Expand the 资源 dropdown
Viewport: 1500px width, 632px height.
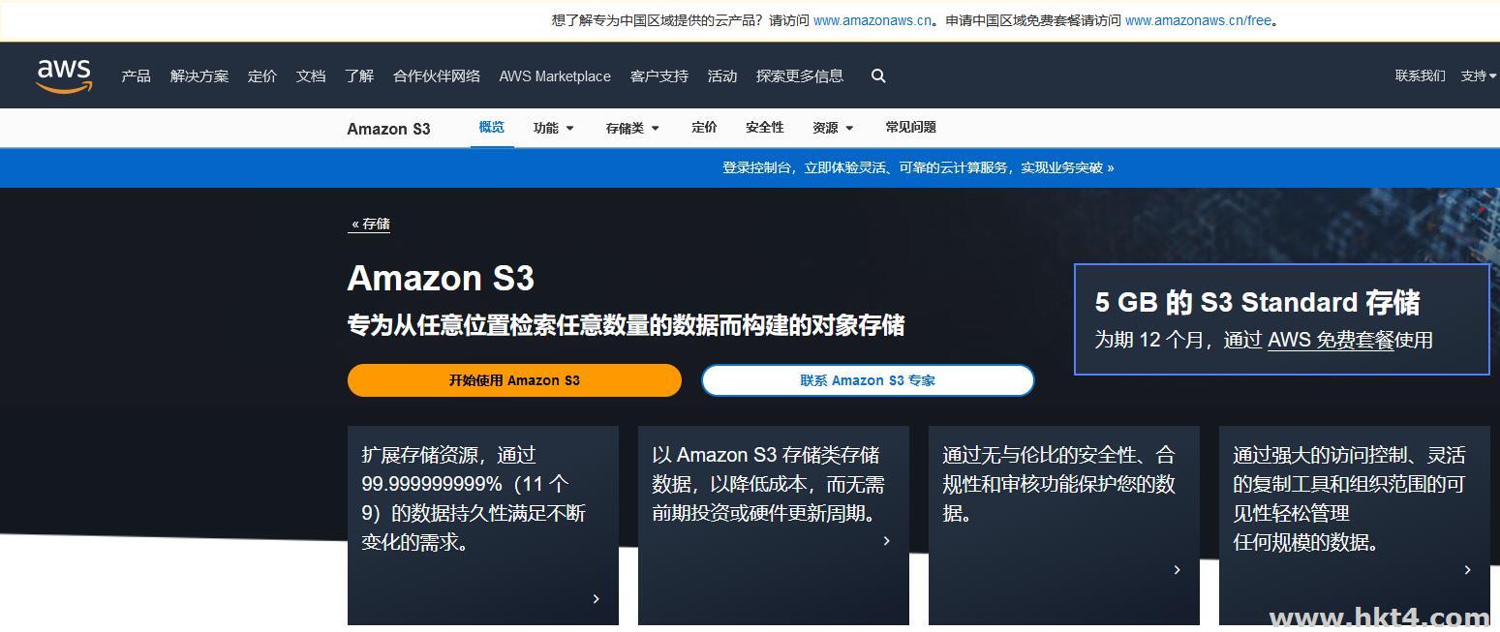pyautogui.click(x=833, y=128)
